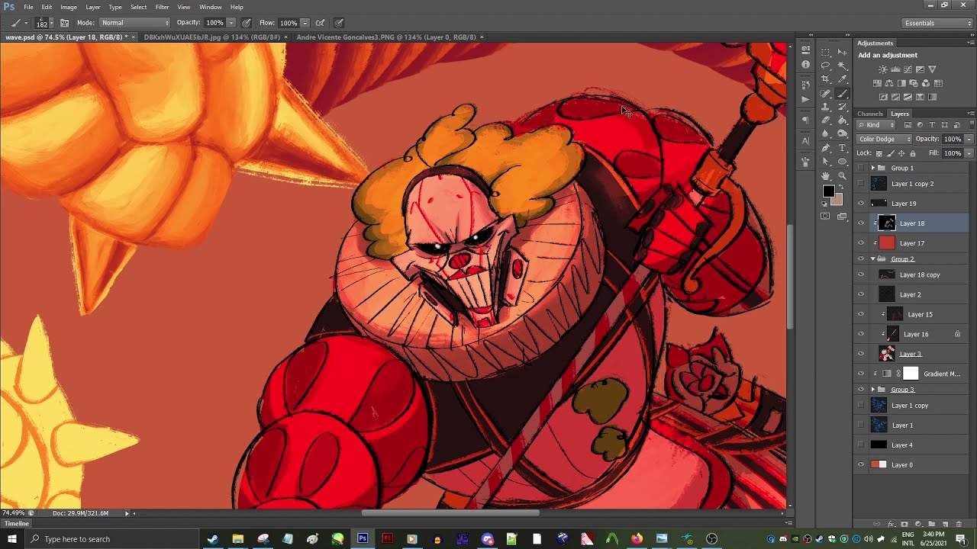Screen dimensions: 977x549
Task: Select the History Brush tool
Action: pyautogui.click(x=843, y=108)
